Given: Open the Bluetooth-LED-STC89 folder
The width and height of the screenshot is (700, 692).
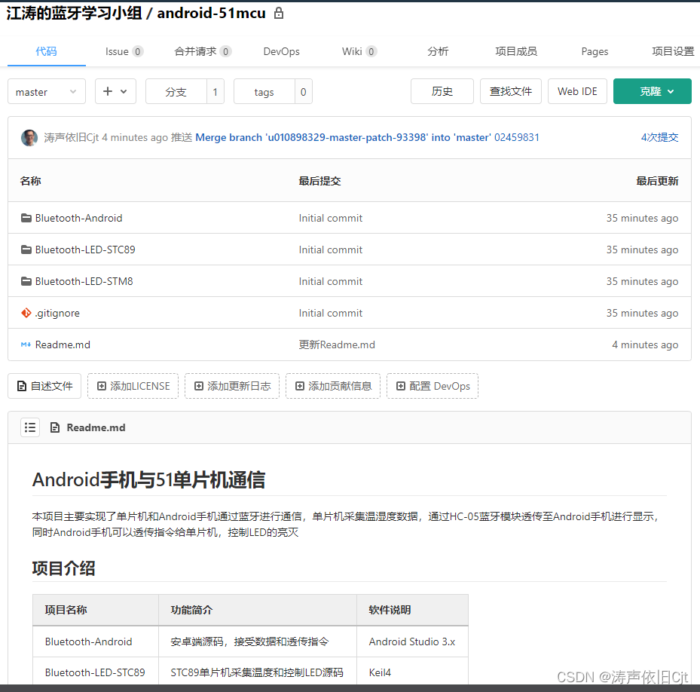Looking at the screenshot, I should [85, 250].
